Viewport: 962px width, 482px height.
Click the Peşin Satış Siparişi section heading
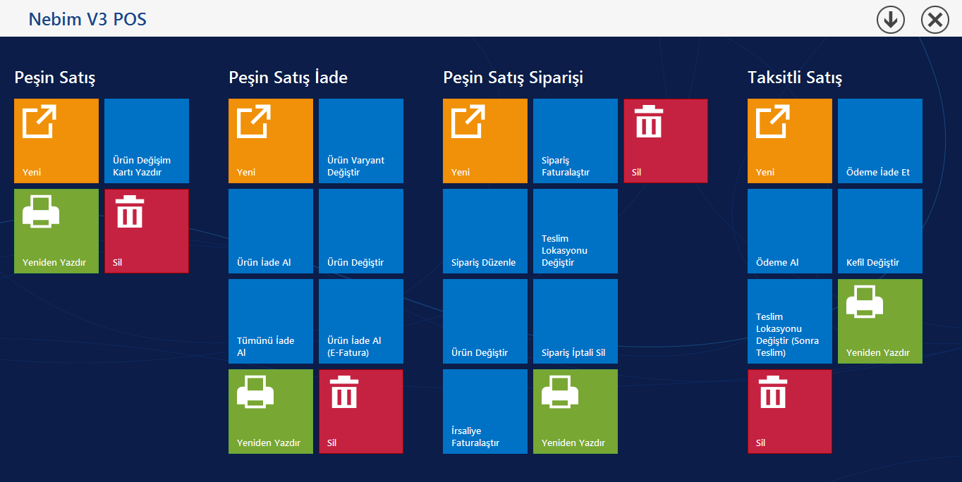(x=513, y=78)
